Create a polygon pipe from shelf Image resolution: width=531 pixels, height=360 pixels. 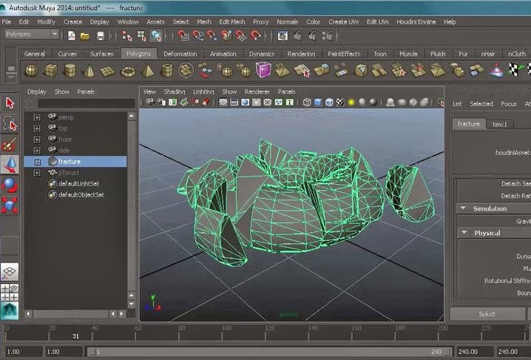click(166, 71)
